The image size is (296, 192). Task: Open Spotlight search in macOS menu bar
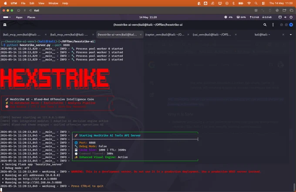point(256,3)
